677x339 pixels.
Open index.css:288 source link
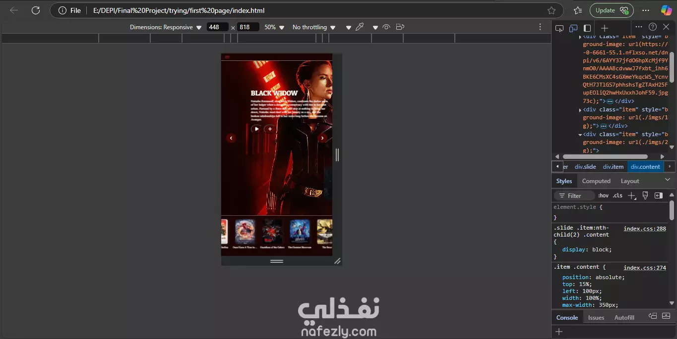(x=645, y=229)
